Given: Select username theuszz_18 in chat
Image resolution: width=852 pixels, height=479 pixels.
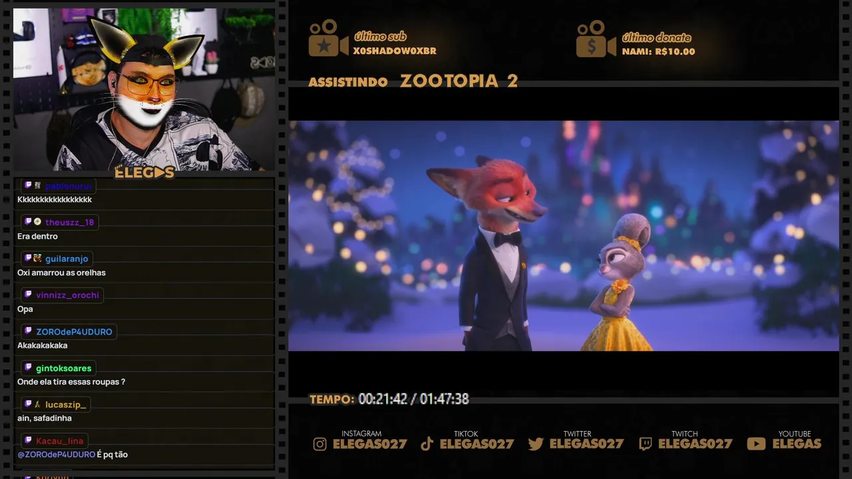Looking at the screenshot, I should (70, 222).
